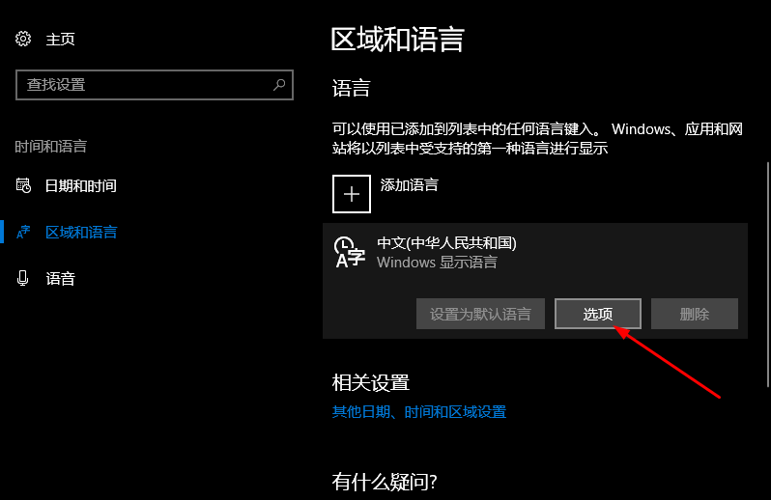Click the 语音 microphone icon
Viewport: 771px width, 500px height.
tap(22, 279)
